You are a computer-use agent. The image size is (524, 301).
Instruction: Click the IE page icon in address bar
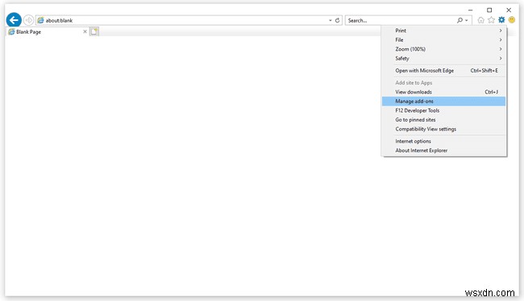(x=41, y=20)
